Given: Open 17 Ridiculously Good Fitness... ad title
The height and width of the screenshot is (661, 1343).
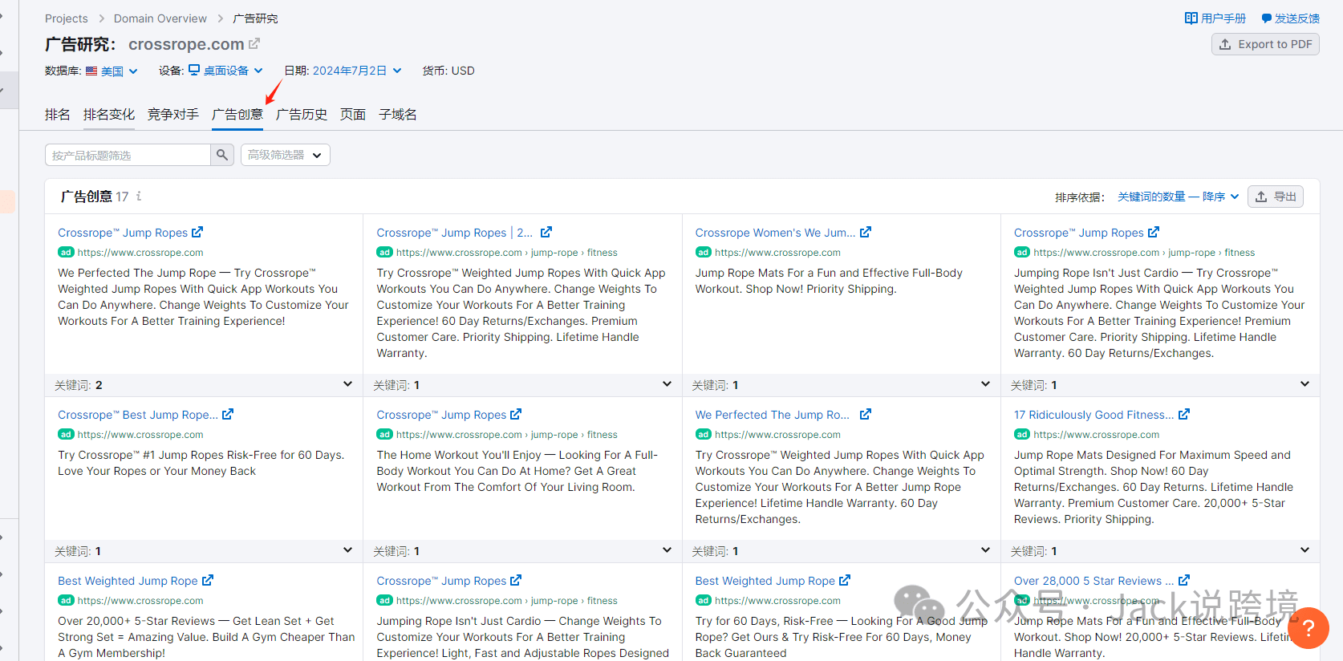Looking at the screenshot, I should tap(1093, 415).
